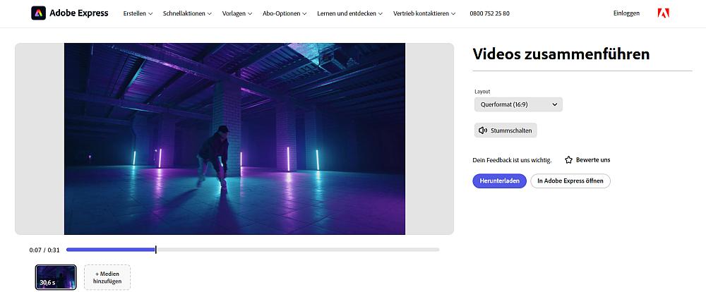Click the star icon beside Bewerte uns
Screen dimensions: 706x292
pyautogui.click(x=568, y=159)
